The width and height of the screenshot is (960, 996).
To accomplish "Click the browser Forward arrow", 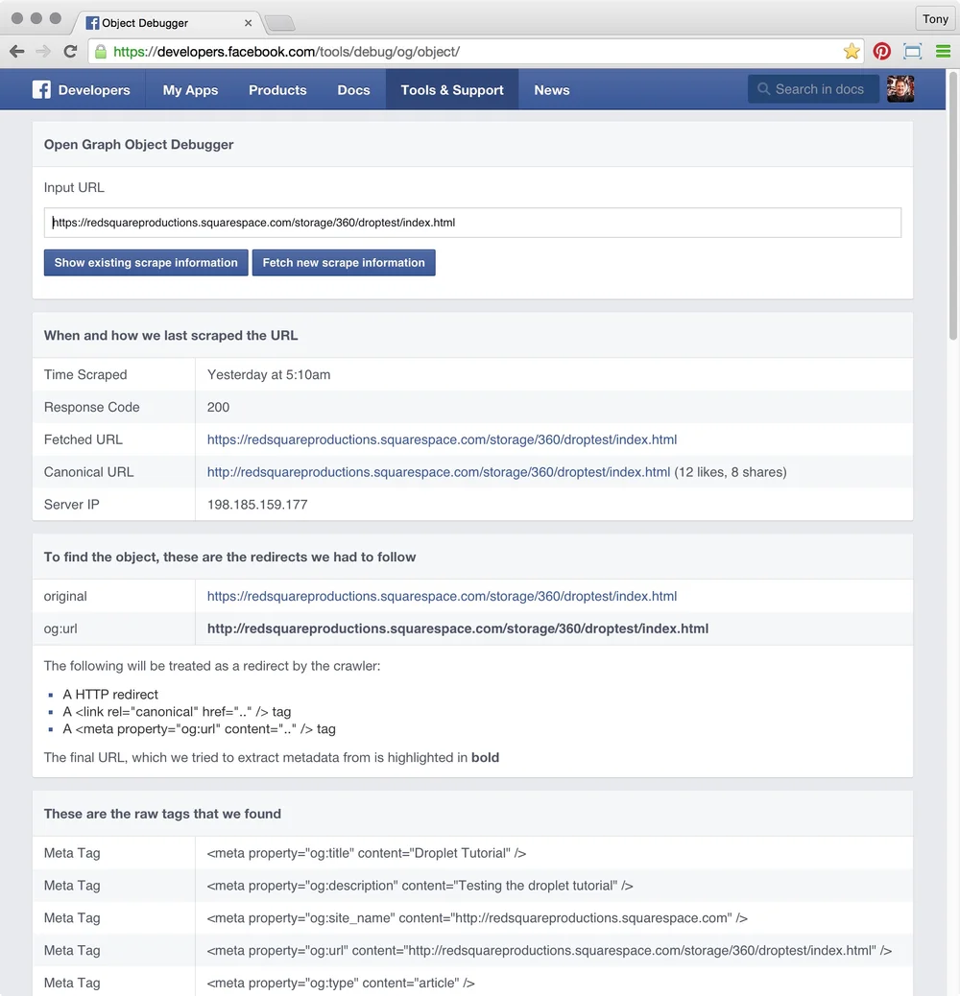I will 43,52.
